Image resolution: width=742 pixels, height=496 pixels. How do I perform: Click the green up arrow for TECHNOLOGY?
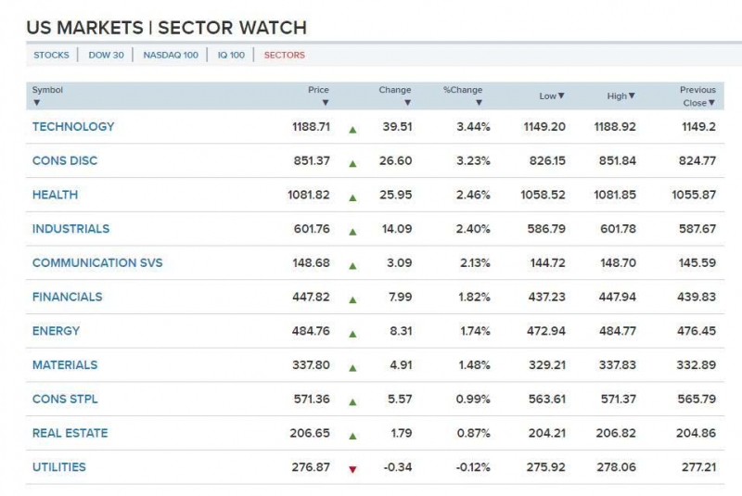pyautogui.click(x=352, y=130)
